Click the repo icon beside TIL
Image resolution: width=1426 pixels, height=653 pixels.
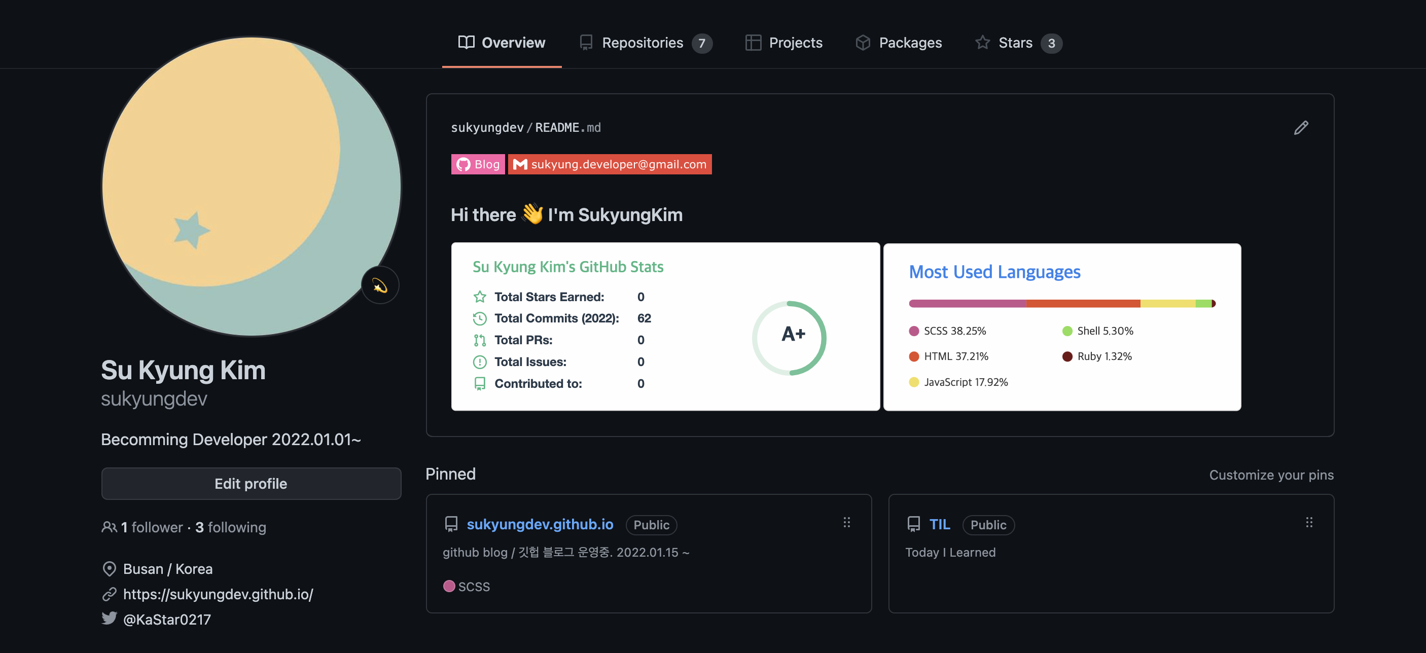coord(913,524)
